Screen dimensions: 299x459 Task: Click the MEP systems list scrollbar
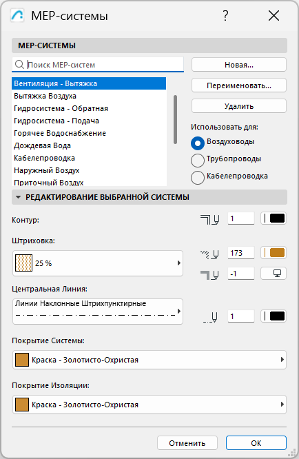[175, 119]
